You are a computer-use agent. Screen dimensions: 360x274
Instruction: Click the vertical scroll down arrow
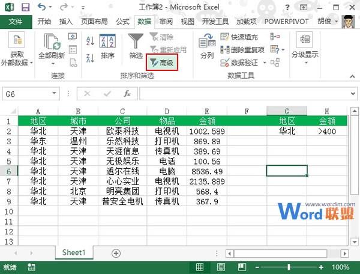(x=355, y=242)
